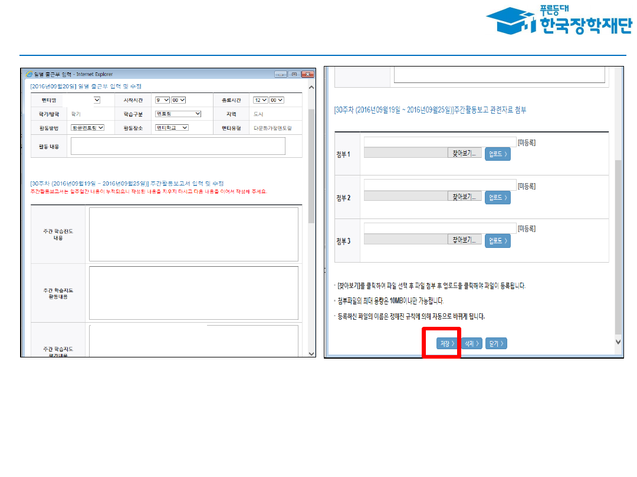Click the Internet Explorer icon in title bar
The image size is (637, 477).
[28, 74]
